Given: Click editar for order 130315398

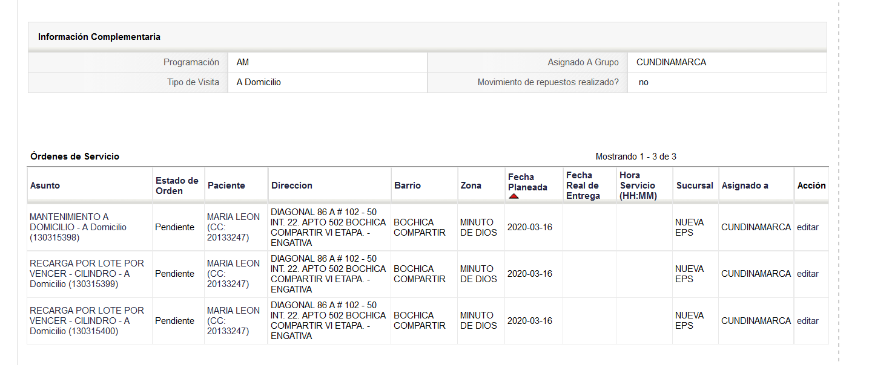Looking at the screenshot, I should tap(808, 227).
